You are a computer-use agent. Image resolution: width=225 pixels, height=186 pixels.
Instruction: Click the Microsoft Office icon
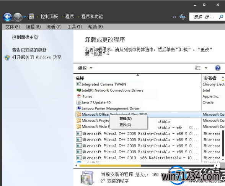[79, 114]
